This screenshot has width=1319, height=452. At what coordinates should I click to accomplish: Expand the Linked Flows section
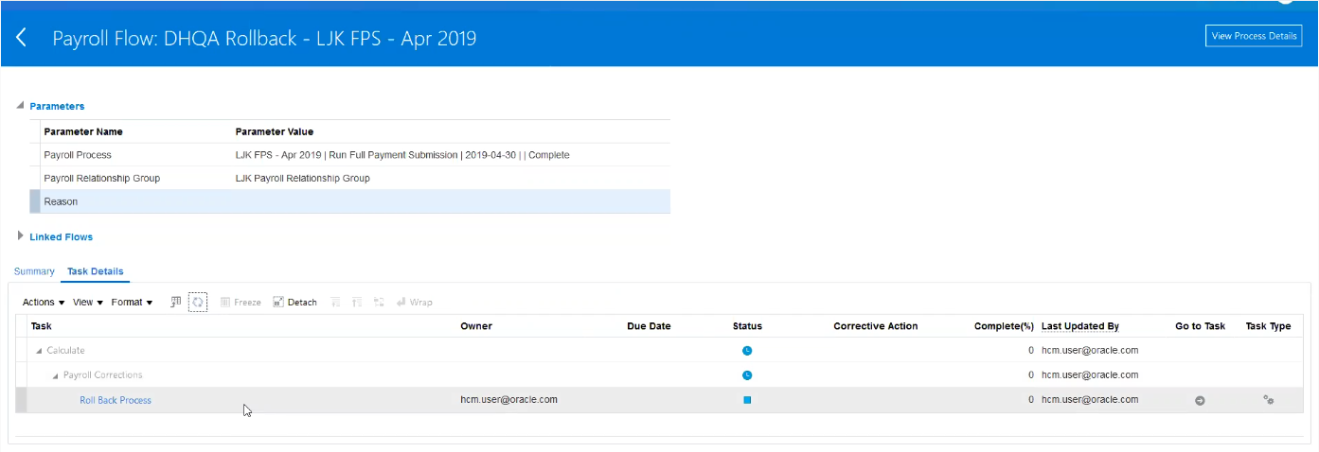point(21,236)
